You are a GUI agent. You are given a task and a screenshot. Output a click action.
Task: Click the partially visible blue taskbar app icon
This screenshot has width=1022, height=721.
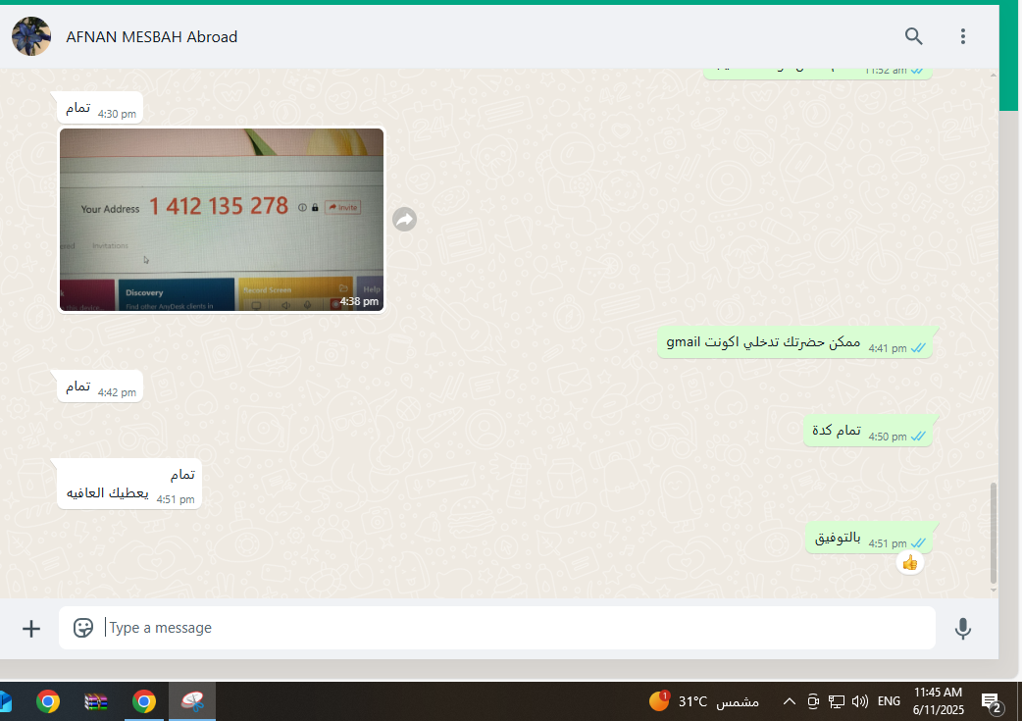coord(5,701)
